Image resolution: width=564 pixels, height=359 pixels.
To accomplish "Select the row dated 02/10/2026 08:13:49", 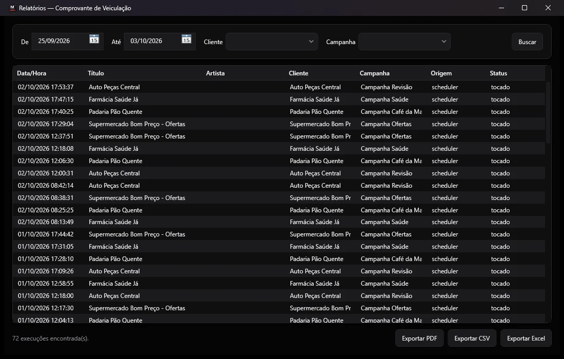I will (x=279, y=222).
